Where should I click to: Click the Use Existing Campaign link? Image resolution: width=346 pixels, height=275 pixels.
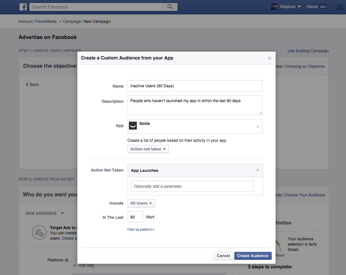point(308,51)
